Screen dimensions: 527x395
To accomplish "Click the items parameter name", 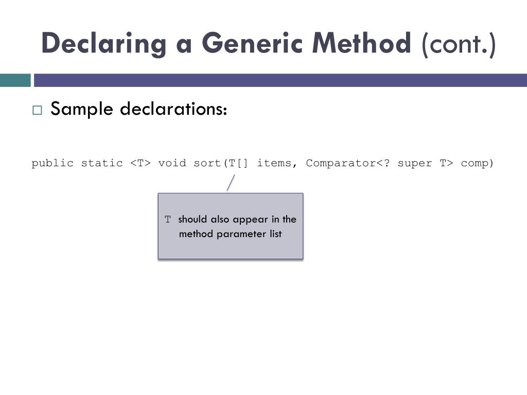I will (x=274, y=163).
